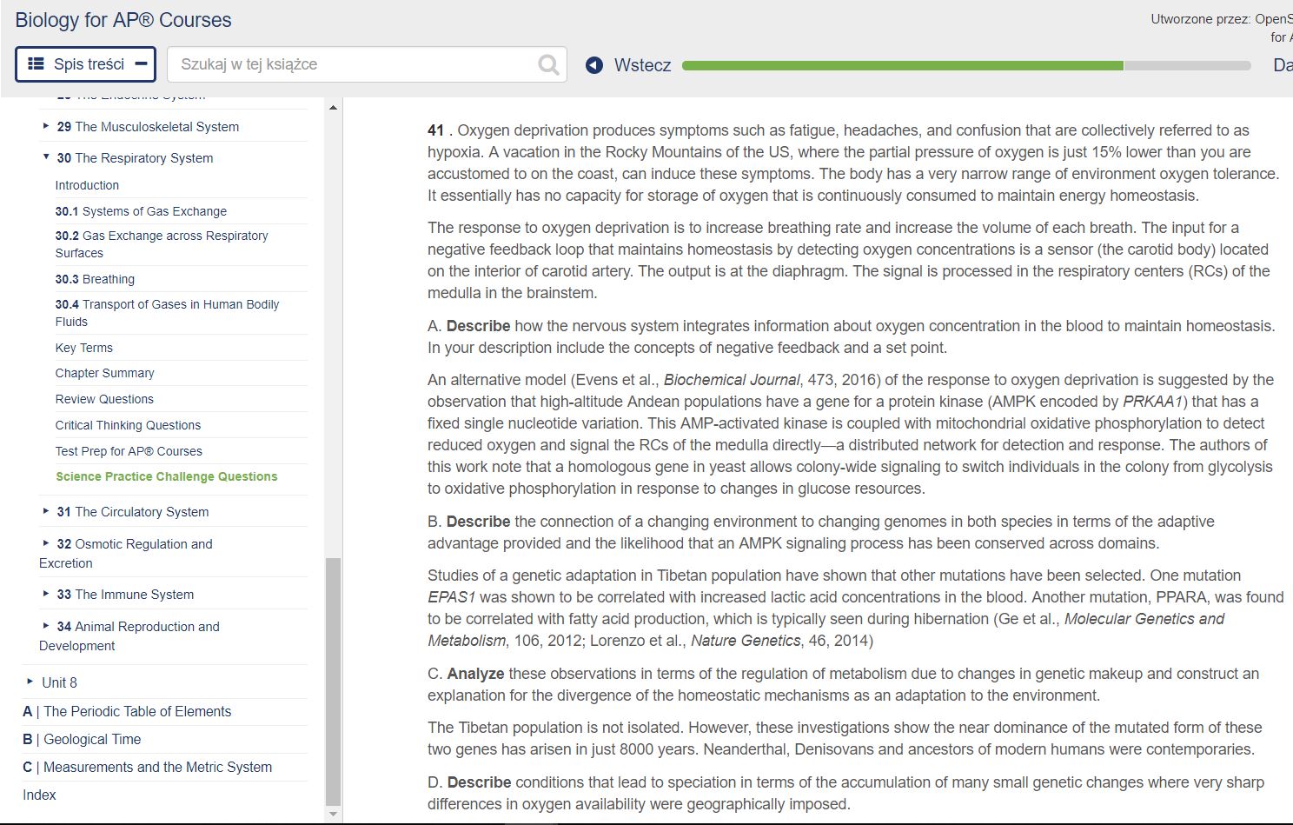
Task: Open appendix C Measurements and the Metric System
Action: coord(147,767)
